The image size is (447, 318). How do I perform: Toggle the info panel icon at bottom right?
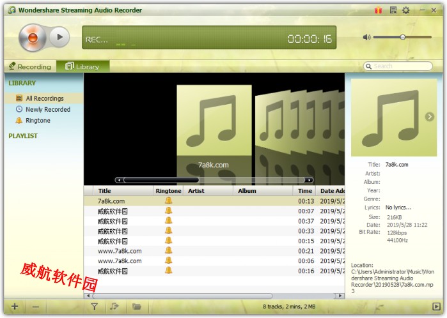436,307
